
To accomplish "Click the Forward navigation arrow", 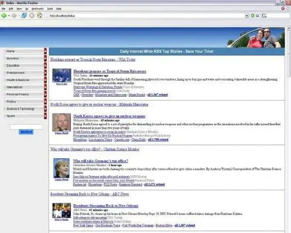I will pos(14,16).
